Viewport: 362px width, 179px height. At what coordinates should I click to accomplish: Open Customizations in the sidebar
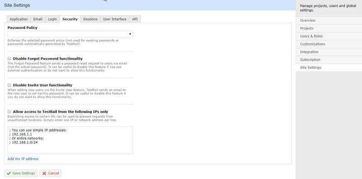pos(329,44)
